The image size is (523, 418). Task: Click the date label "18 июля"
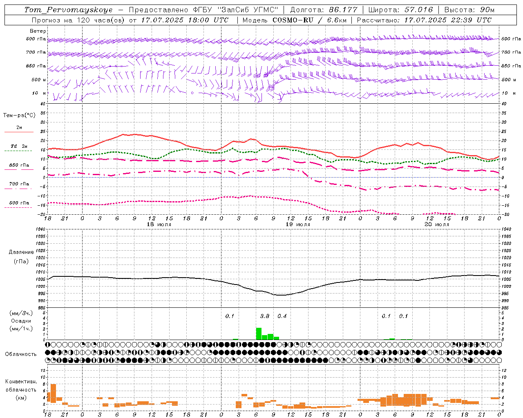pos(159,225)
